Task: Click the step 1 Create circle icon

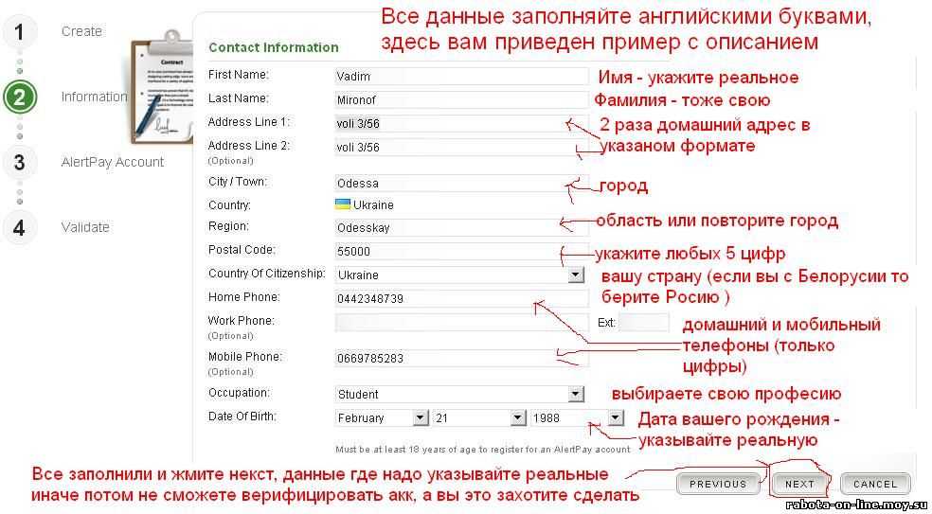Action: point(19,31)
